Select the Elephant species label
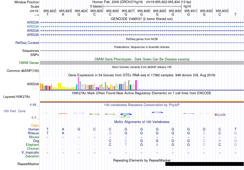Viewport: 244px width, 170px height. tap(33, 145)
